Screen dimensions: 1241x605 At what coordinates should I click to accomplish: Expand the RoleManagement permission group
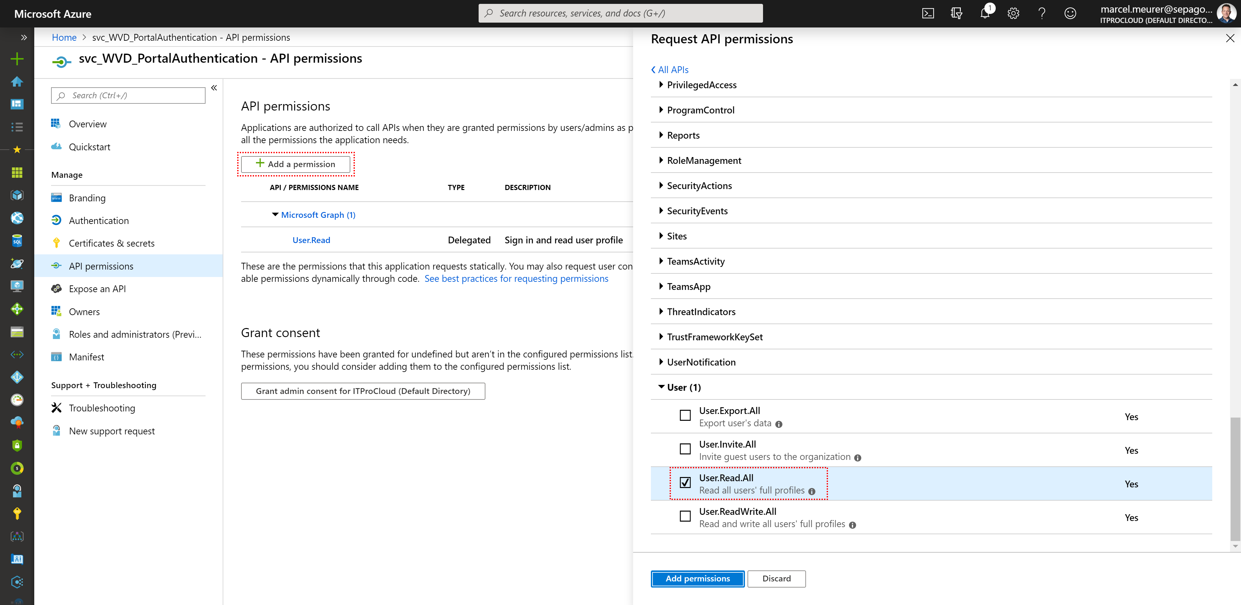[703, 160]
